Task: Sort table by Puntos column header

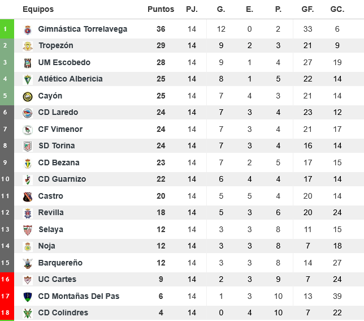Action: click(x=161, y=9)
